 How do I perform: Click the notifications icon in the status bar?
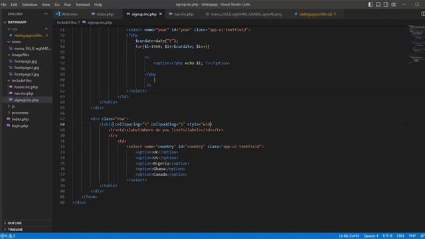point(422,236)
